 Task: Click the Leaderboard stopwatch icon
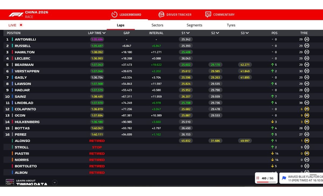pos(114,15)
